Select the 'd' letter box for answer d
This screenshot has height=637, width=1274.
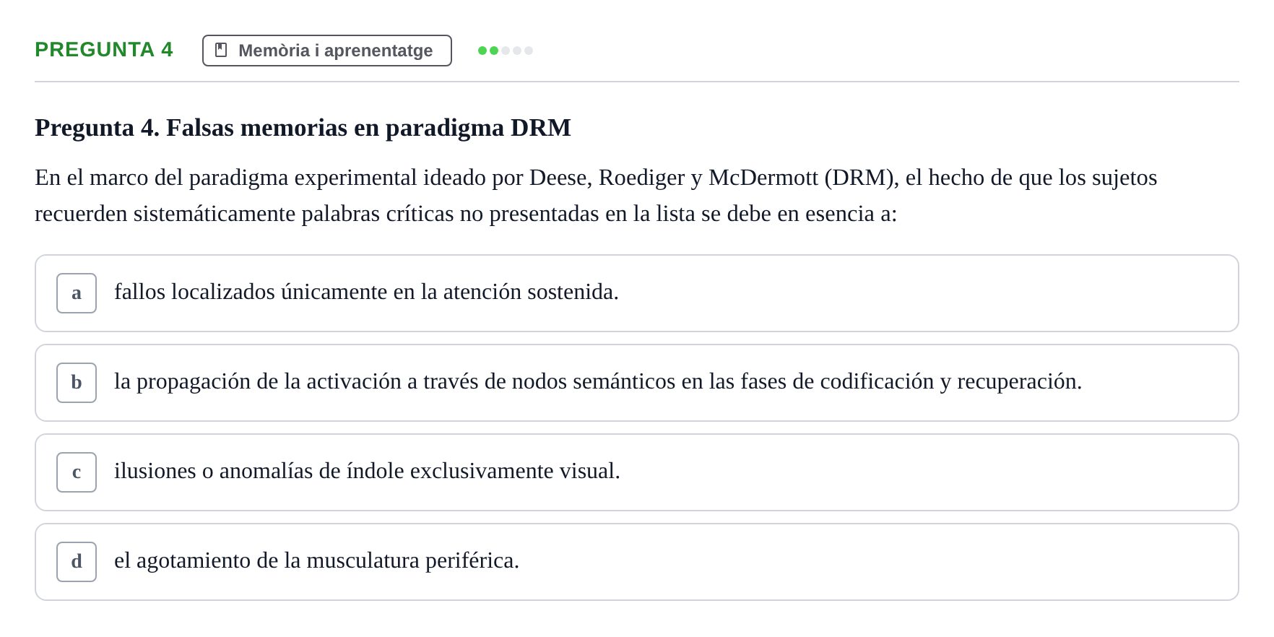pyautogui.click(x=77, y=562)
